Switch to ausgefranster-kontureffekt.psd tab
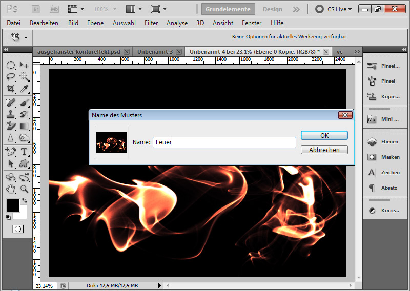 pyautogui.click(x=78, y=52)
